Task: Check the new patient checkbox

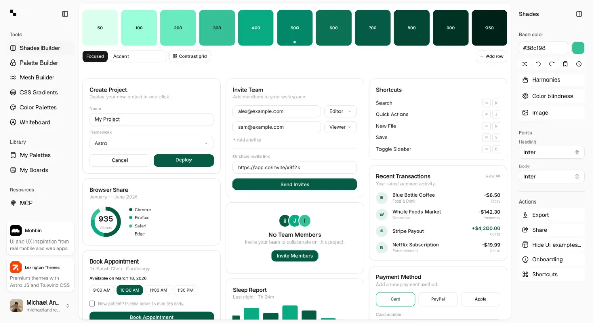Action: [x=92, y=304]
